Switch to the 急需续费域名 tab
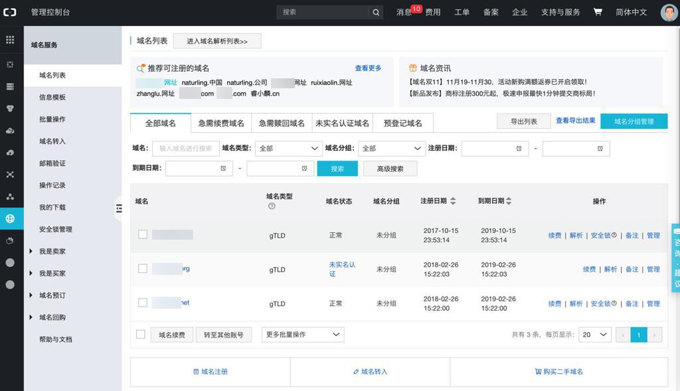The height and width of the screenshot is (391, 680). [221, 123]
